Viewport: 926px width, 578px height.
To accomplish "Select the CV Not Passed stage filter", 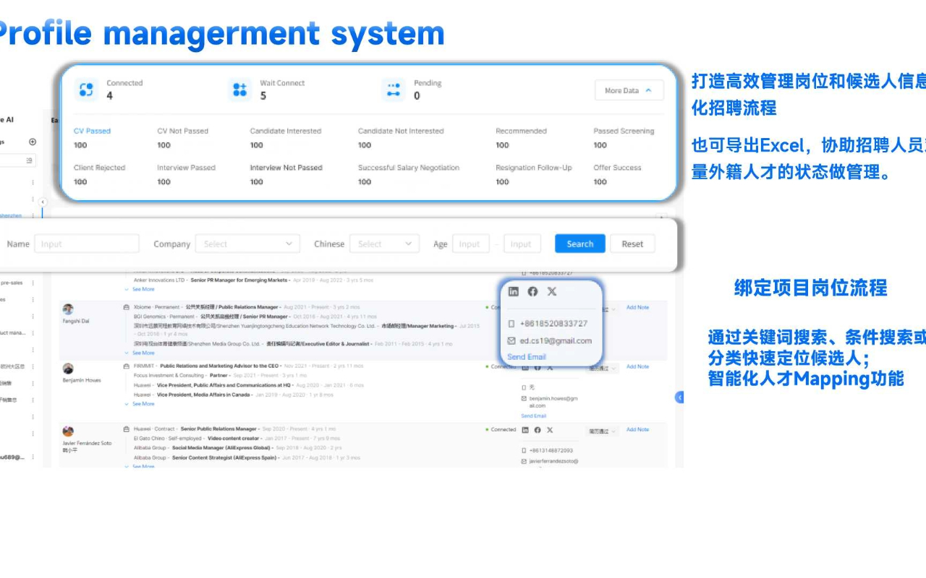I will point(182,131).
